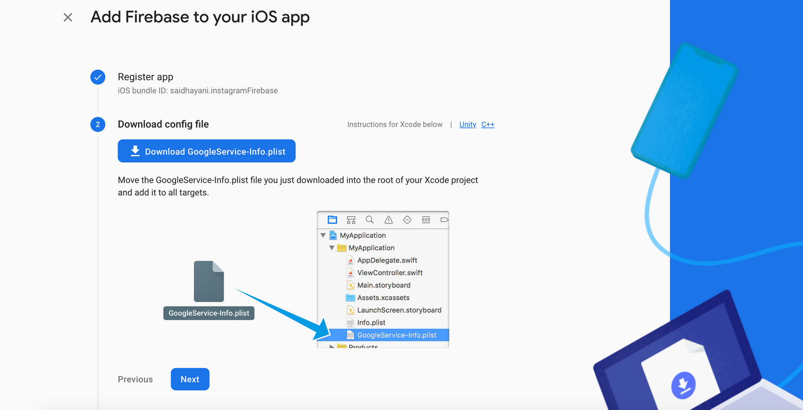Click the GoogleService-Info.plist file icon
803x410 pixels.
[209, 281]
